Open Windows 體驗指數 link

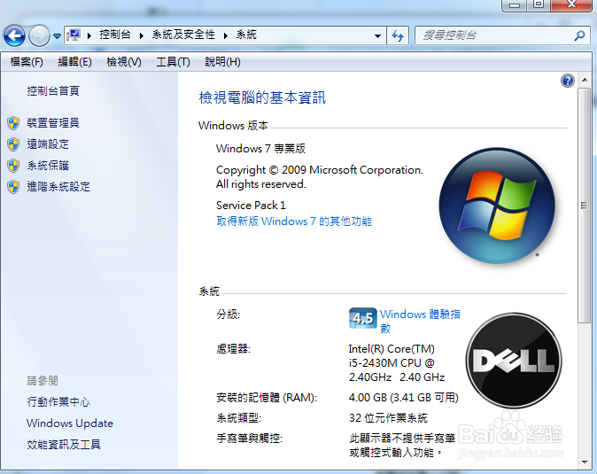tap(420, 321)
